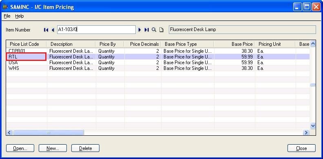
Task: Click the new document icon
Action: pos(161,30)
